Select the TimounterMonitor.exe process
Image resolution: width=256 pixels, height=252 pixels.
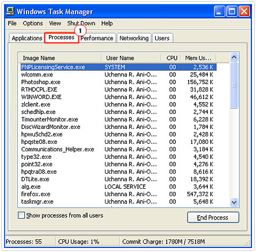coord(119,120)
